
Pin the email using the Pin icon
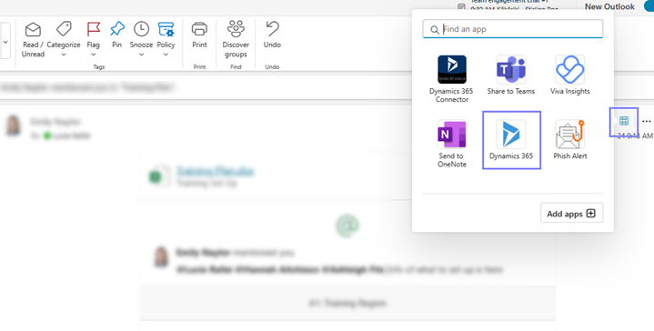click(117, 29)
